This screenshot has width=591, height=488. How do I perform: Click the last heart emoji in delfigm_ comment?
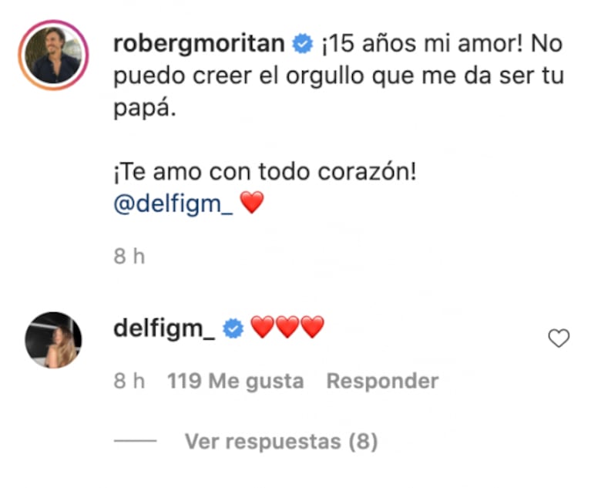click(312, 329)
